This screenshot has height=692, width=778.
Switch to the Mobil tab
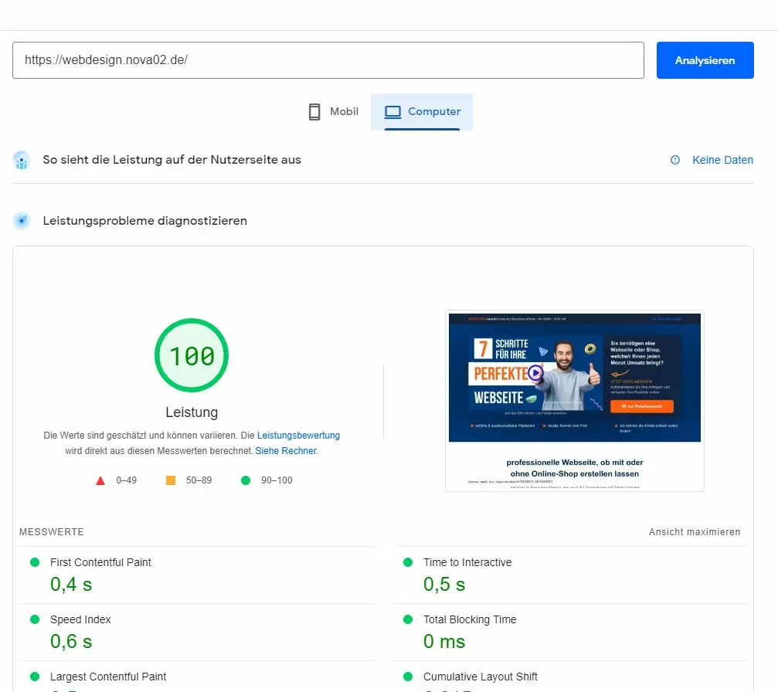pyautogui.click(x=334, y=112)
